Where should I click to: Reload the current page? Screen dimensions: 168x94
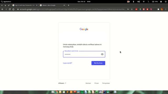tap(10, 9)
